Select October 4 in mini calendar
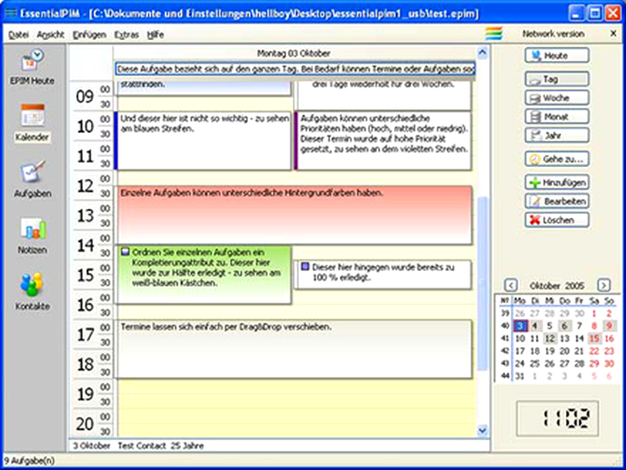 click(534, 326)
